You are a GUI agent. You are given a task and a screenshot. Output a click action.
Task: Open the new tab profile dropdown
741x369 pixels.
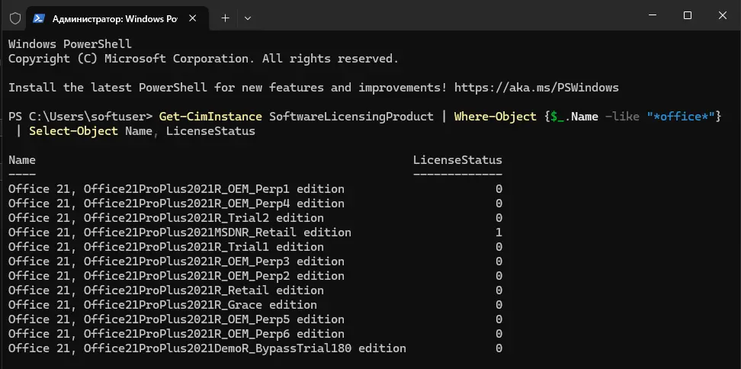248,18
